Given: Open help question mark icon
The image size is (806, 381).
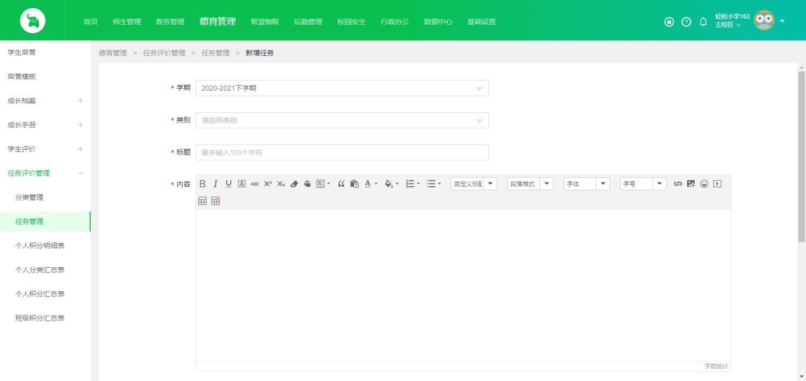Looking at the screenshot, I should tap(686, 22).
